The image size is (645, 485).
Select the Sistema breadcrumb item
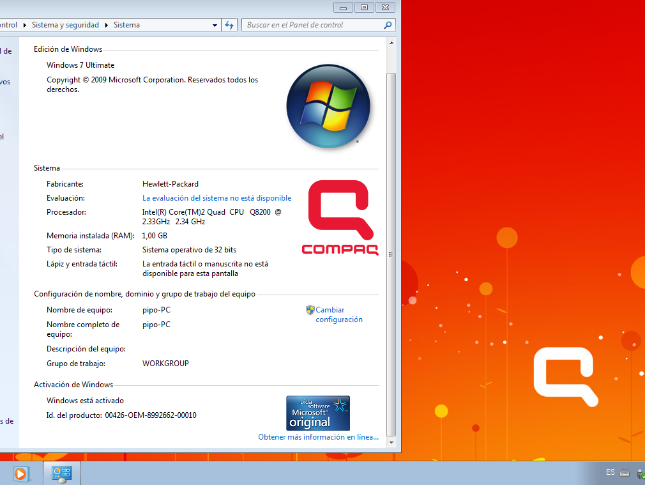[x=126, y=25]
